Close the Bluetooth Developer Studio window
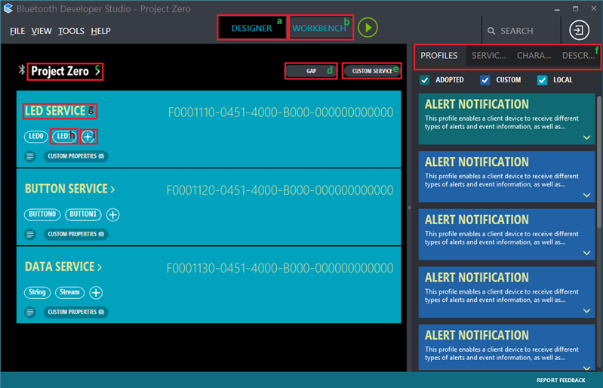The height and width of the screenshot is (388, 603). pos(594,8)
